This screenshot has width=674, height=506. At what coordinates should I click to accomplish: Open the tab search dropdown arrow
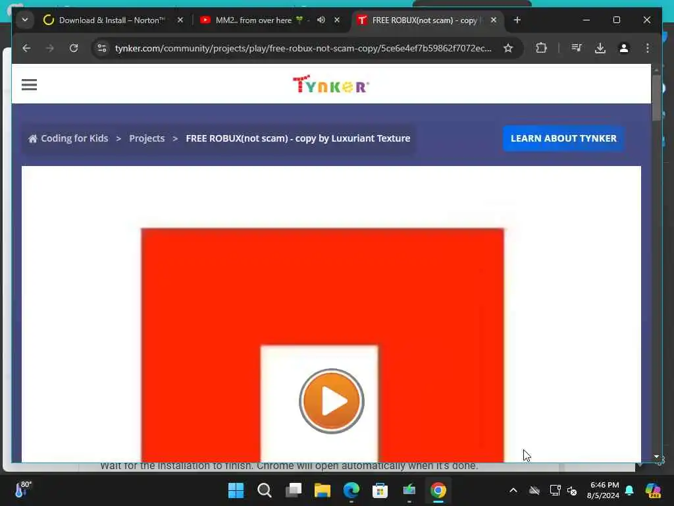coord(25,20)
